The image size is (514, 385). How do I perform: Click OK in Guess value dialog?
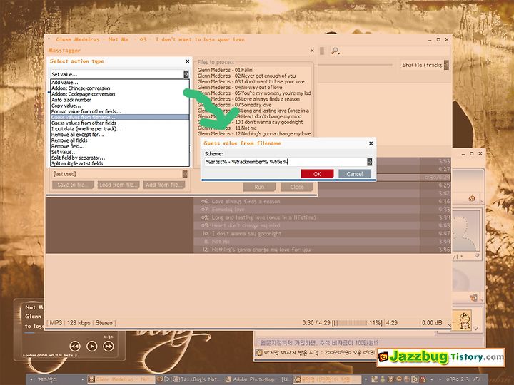tap(317, 174)
